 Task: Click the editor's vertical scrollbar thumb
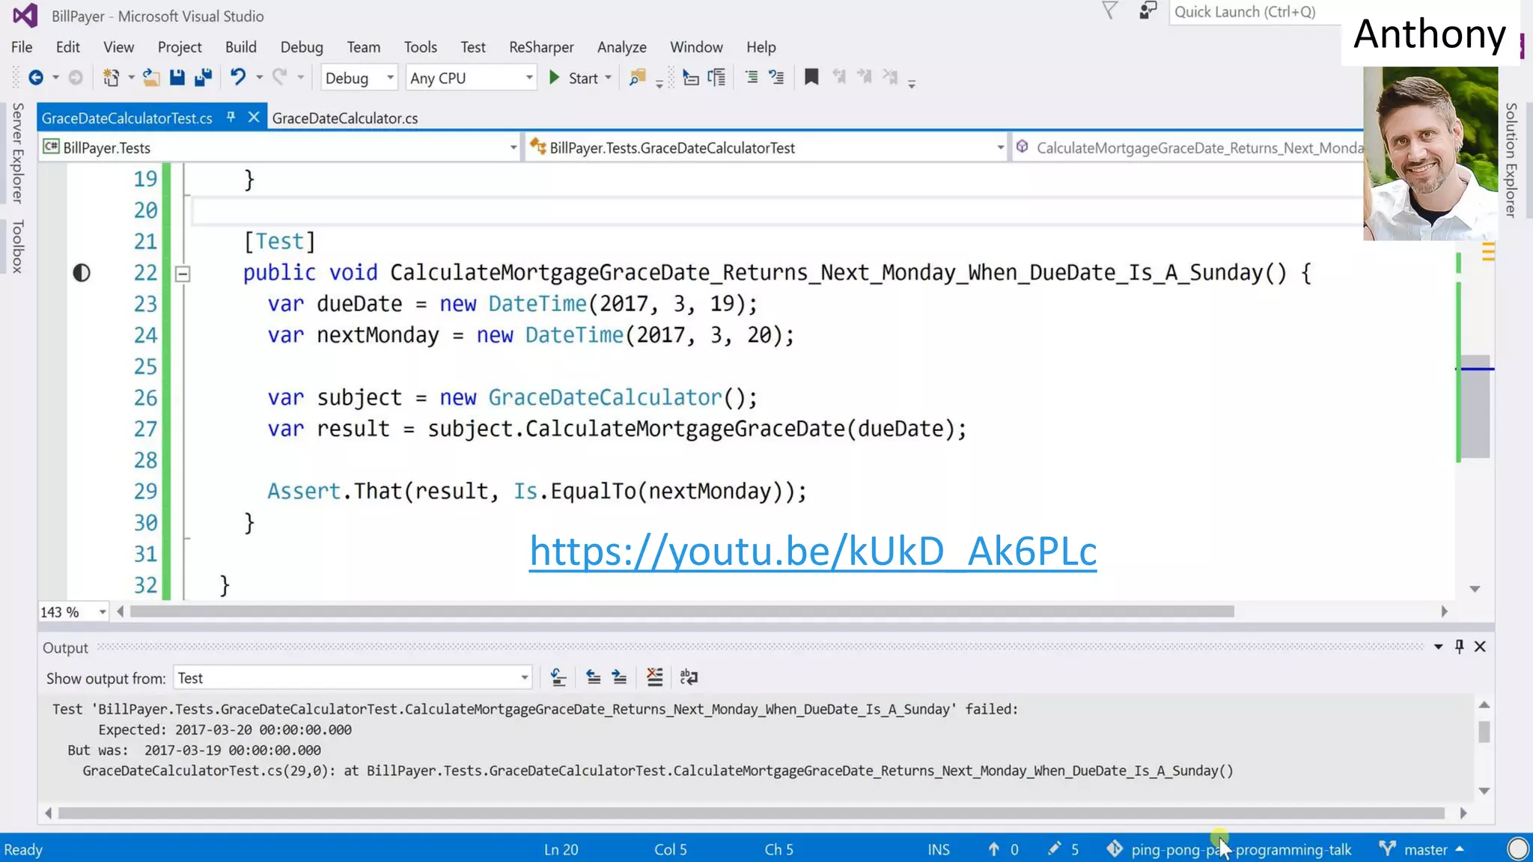pos(1476,408)
